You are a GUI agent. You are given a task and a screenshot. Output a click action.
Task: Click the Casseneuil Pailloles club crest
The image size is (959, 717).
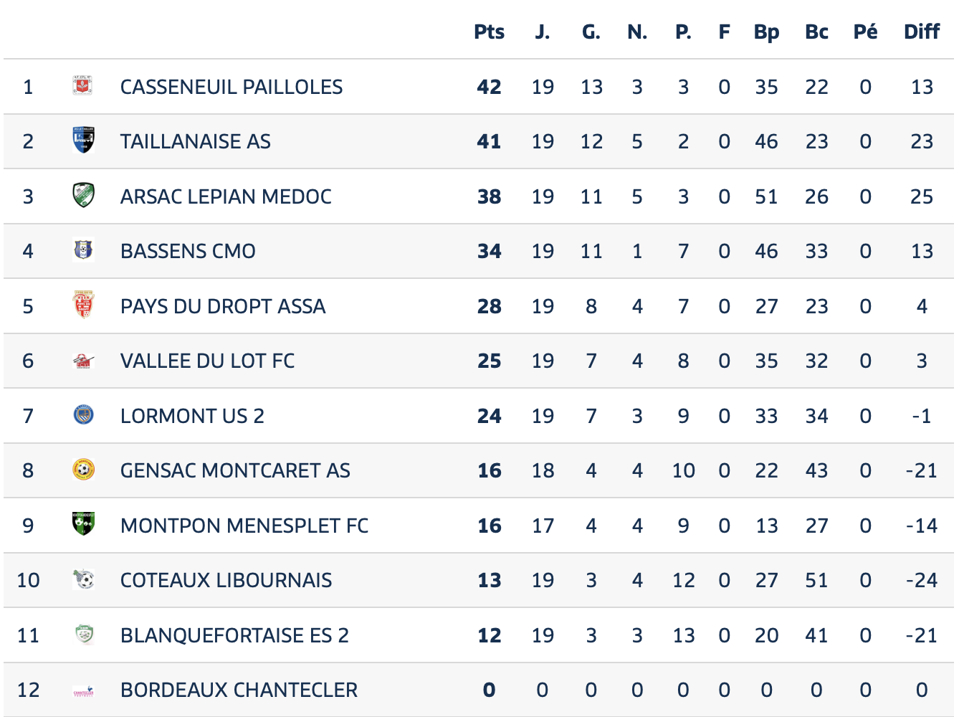click(x=83, y=86)
